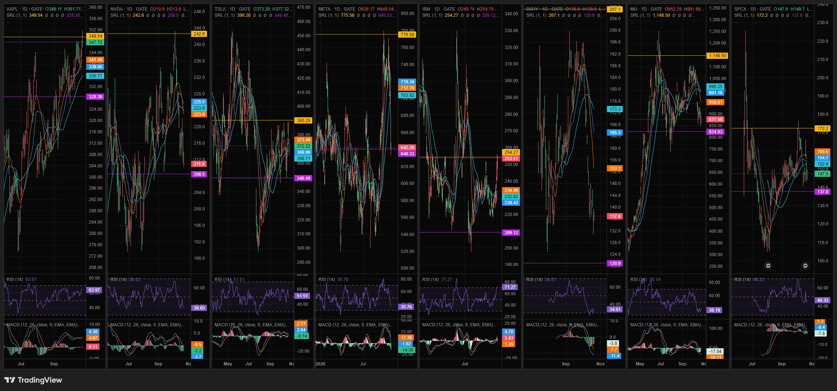
Task: Expand the collapsed legend dots on NVDA chart
Action: (x=112, y=22)
